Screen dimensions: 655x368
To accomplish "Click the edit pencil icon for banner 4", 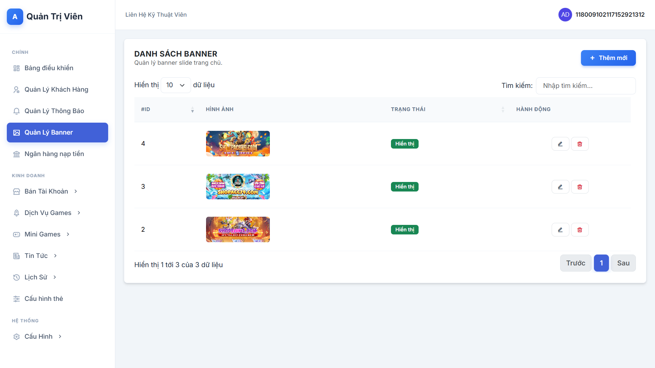I will pyautogui.click(x=560, y=144).
